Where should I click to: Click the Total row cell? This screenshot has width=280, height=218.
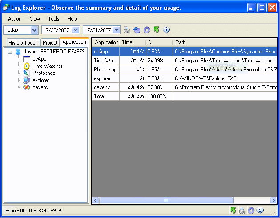tap(105, 96)
